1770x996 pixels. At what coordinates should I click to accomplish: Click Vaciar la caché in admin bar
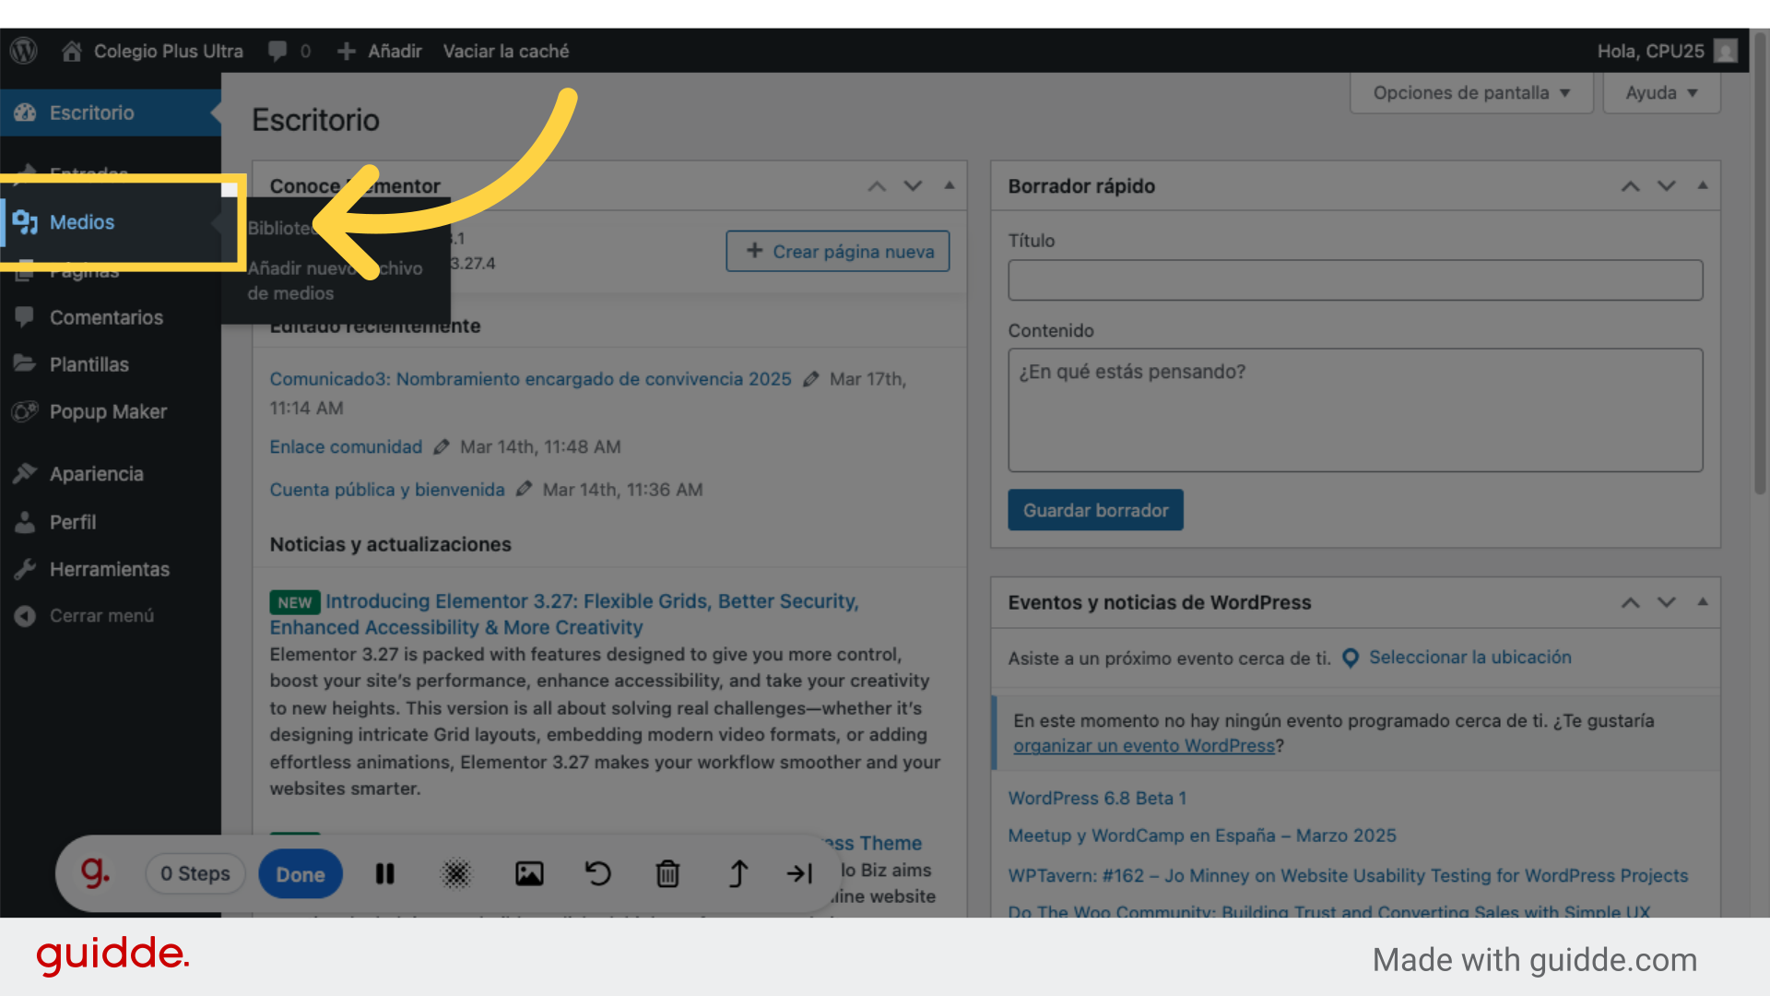[506, 51]
